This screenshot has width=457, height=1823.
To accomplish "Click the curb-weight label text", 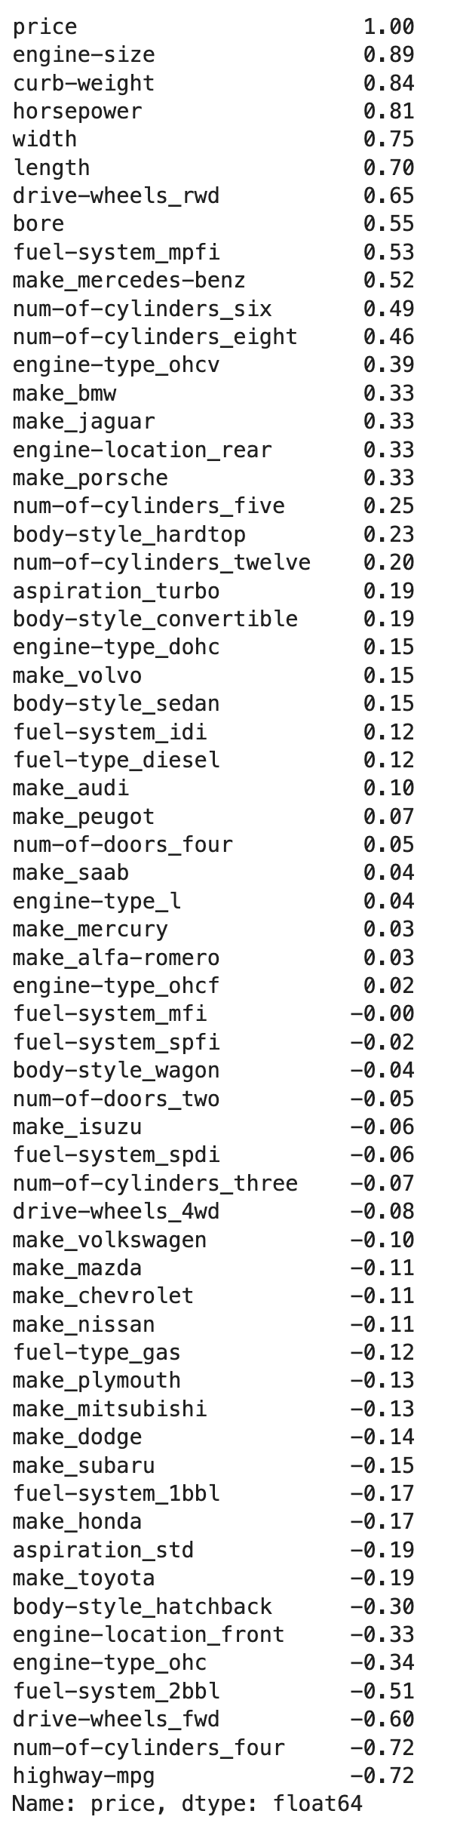I will pos(84,83).
